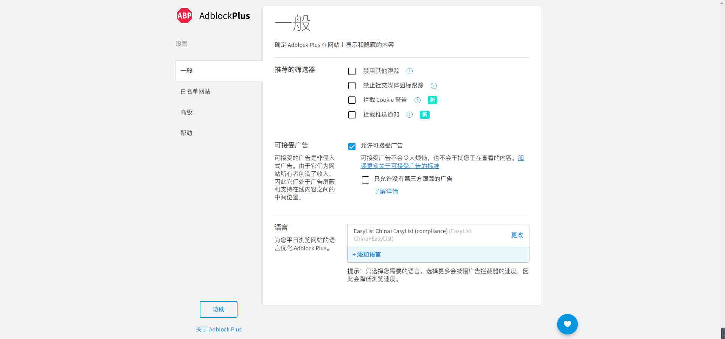Viewport: 725px width, 339px height.
Task: Click the 推荐的筛选器 heading
Action: [295, 70]
